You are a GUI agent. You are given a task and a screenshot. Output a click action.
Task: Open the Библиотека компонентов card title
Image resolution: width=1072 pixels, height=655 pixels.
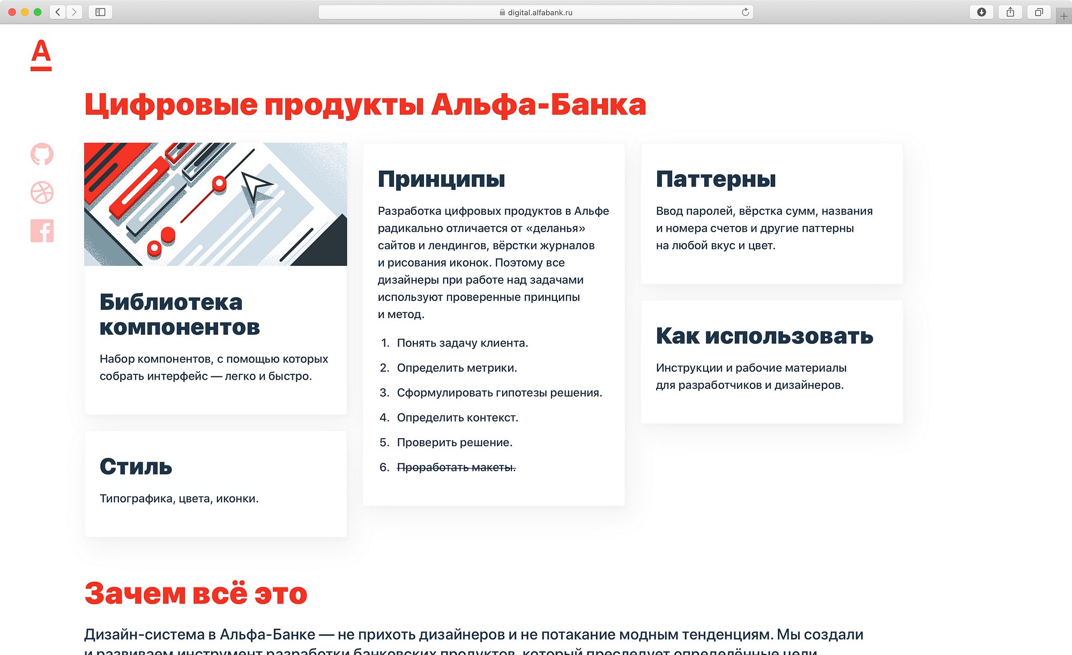(180, 314)
